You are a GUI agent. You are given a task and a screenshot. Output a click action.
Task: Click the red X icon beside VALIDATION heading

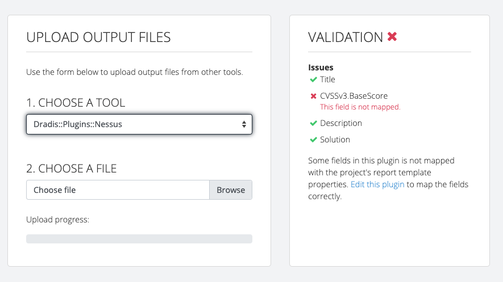point(392,37)
